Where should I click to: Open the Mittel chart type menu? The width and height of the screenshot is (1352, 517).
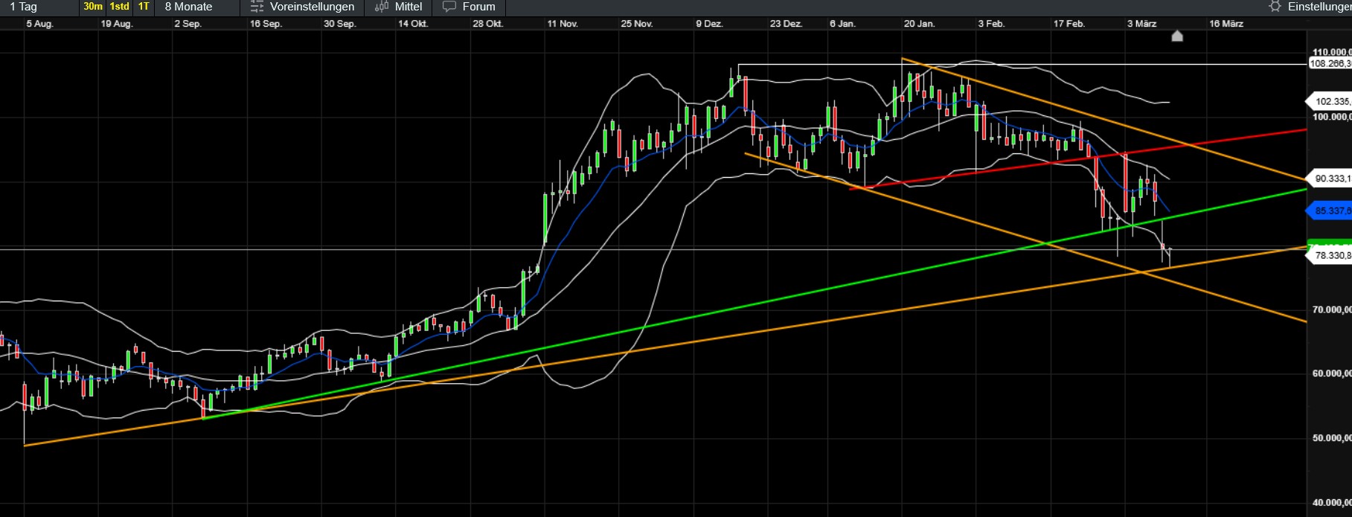(399, 7)
